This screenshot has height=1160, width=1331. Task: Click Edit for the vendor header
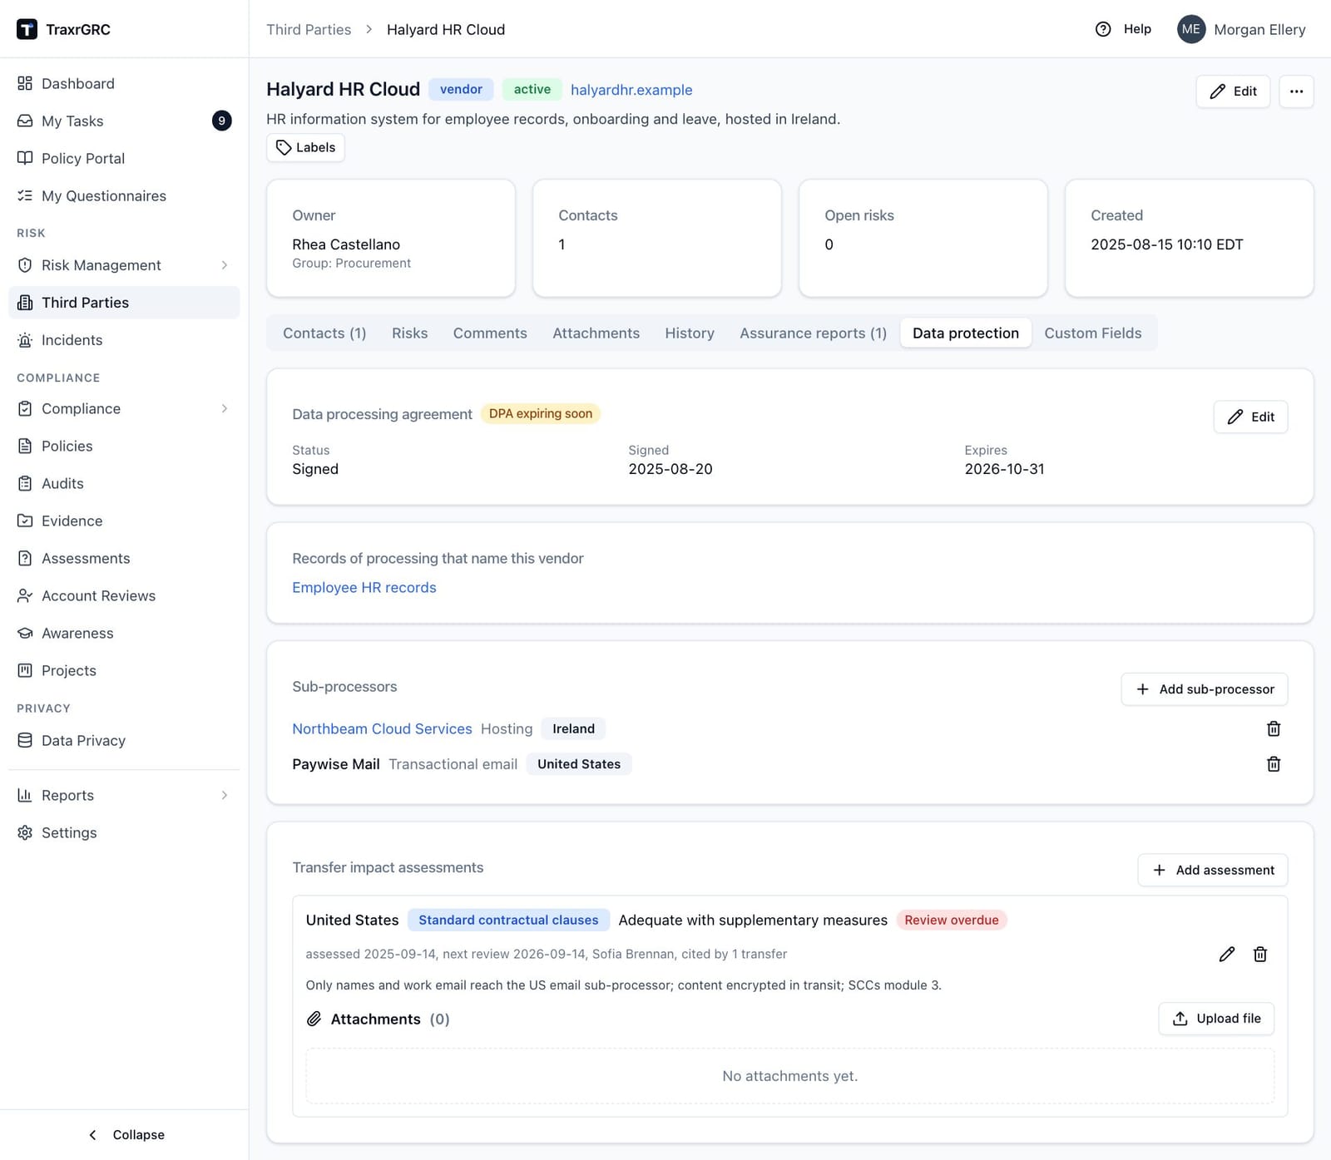1233,91
